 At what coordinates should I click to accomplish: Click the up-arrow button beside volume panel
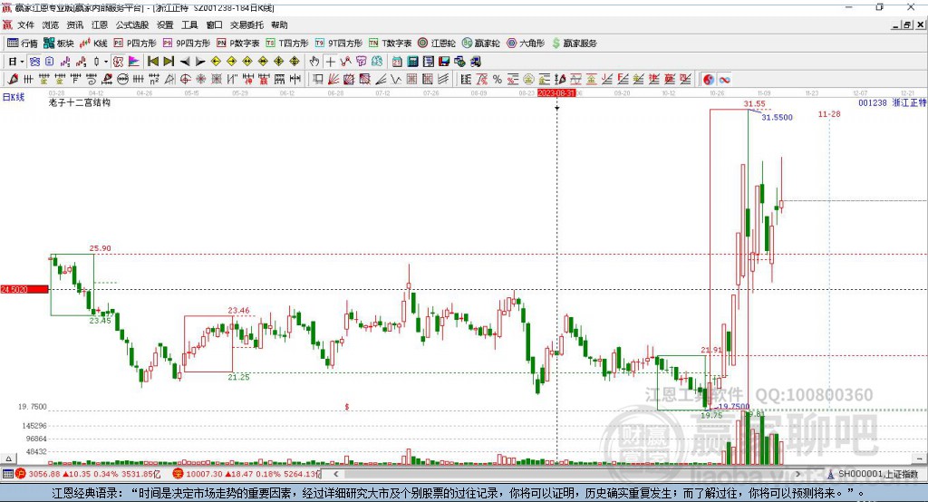[8, 459]
